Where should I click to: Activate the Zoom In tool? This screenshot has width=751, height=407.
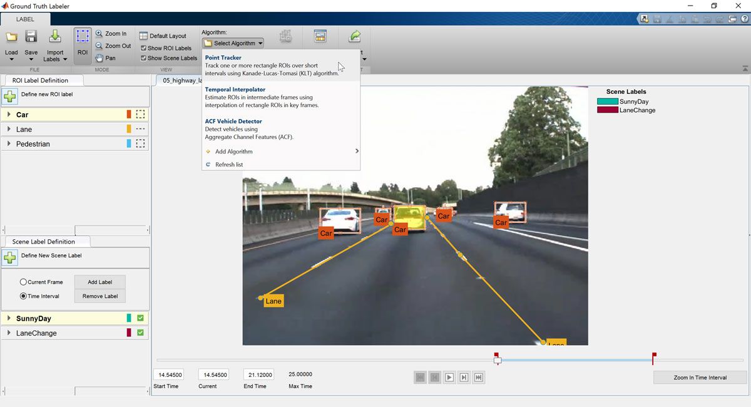click(x=111, y=34)
